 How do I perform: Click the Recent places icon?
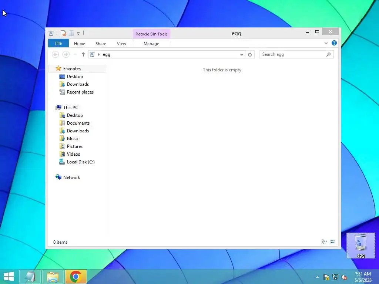point(62,92)
